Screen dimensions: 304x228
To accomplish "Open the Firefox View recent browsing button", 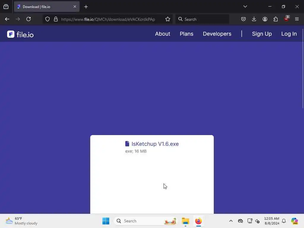I will (6, 7).
